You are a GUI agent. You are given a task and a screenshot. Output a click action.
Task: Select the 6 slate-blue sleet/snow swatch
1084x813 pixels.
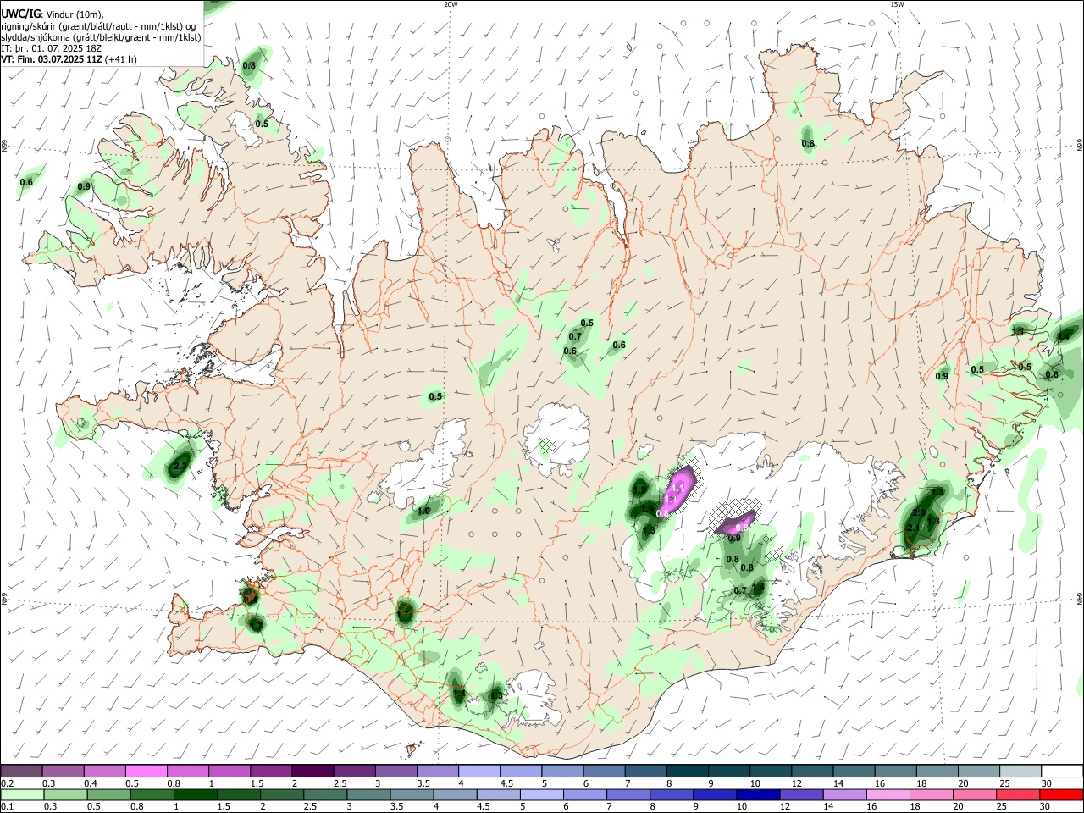602,771
